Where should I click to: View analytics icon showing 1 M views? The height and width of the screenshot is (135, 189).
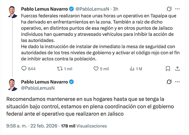tap(132, 69)
